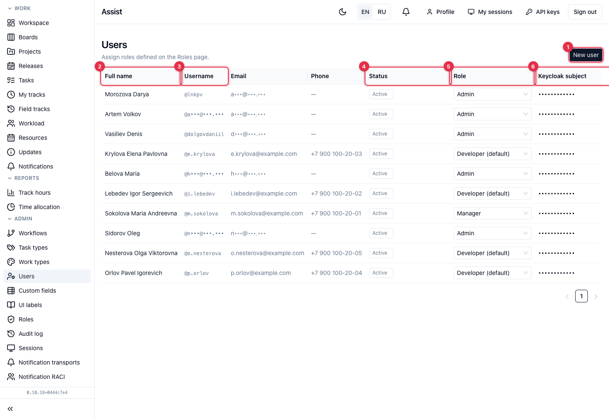This screenshot has width=609, height=419.
Task: Click the Workflows branch icon
Action: tap(11, 233)
